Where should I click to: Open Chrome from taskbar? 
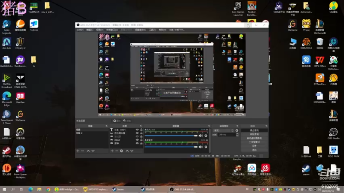coord(48,189)
